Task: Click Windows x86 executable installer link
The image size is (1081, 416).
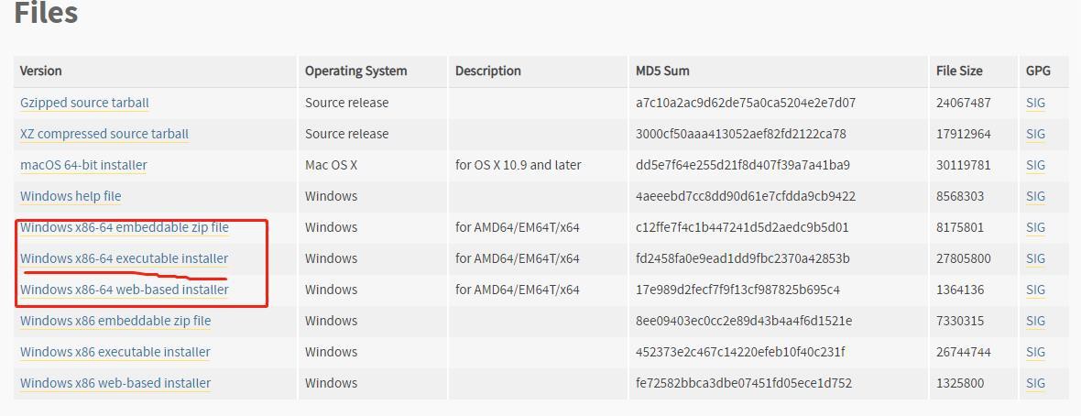Action: tap(115, 352)
